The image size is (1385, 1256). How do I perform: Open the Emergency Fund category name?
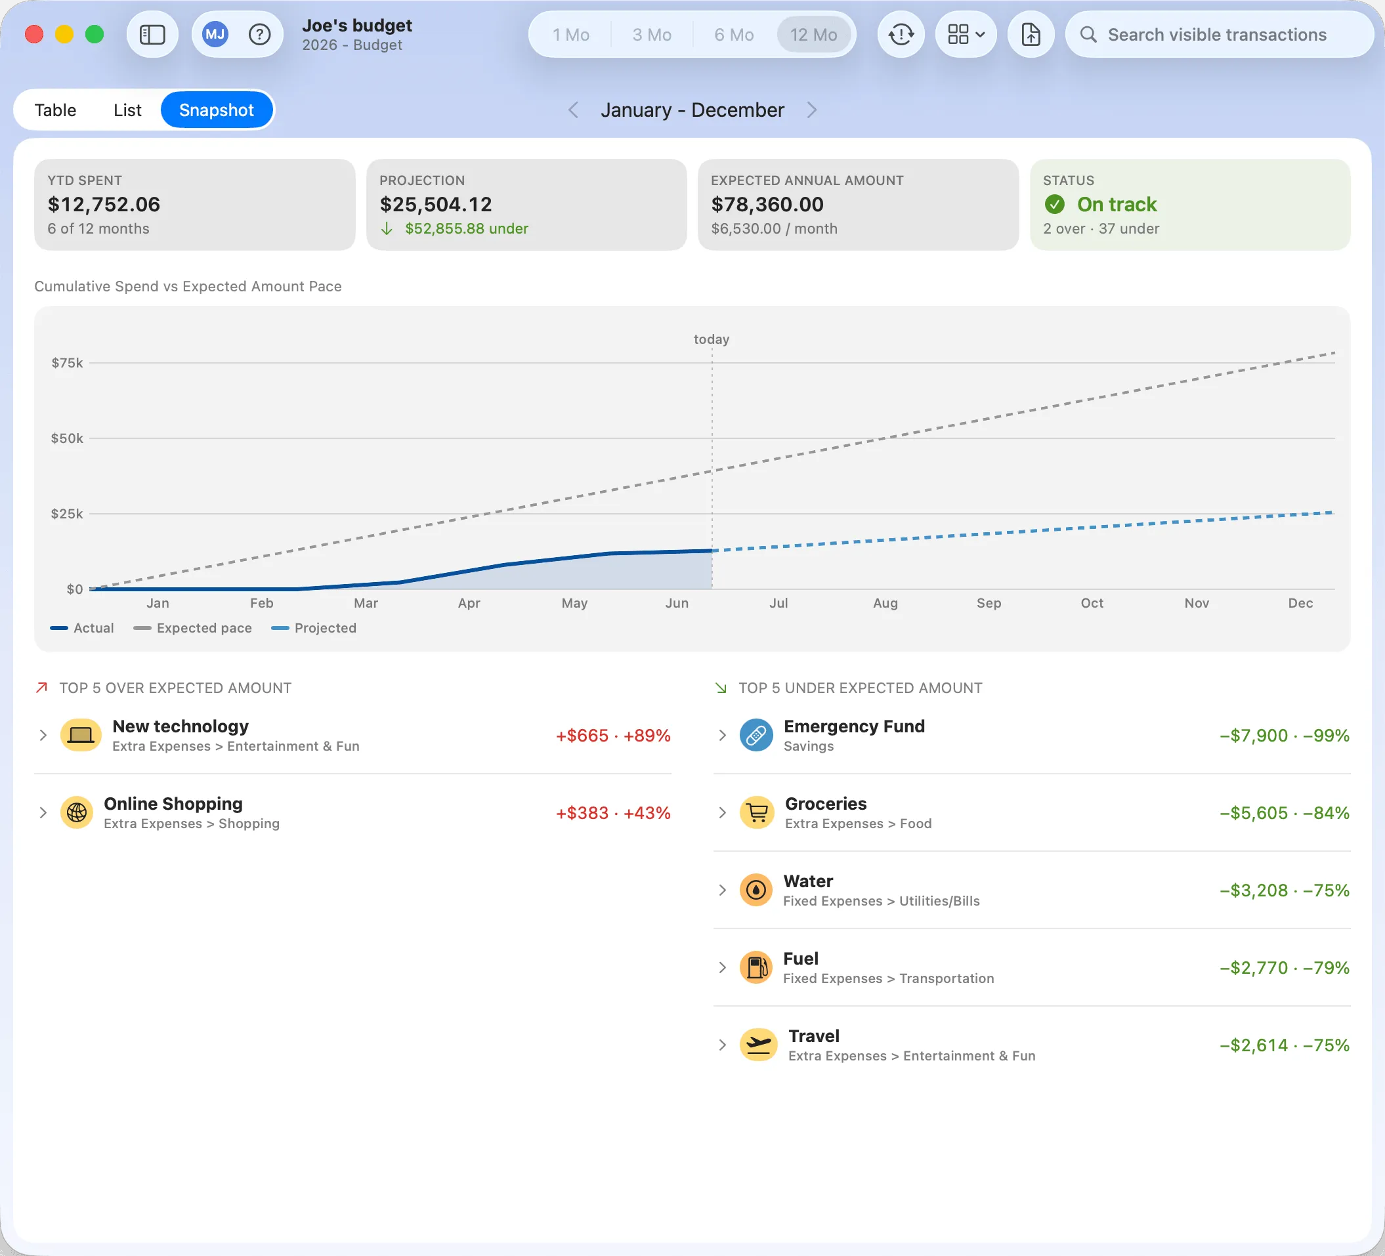854,726
